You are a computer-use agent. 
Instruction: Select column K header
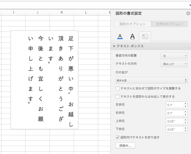tap(62, 12)
